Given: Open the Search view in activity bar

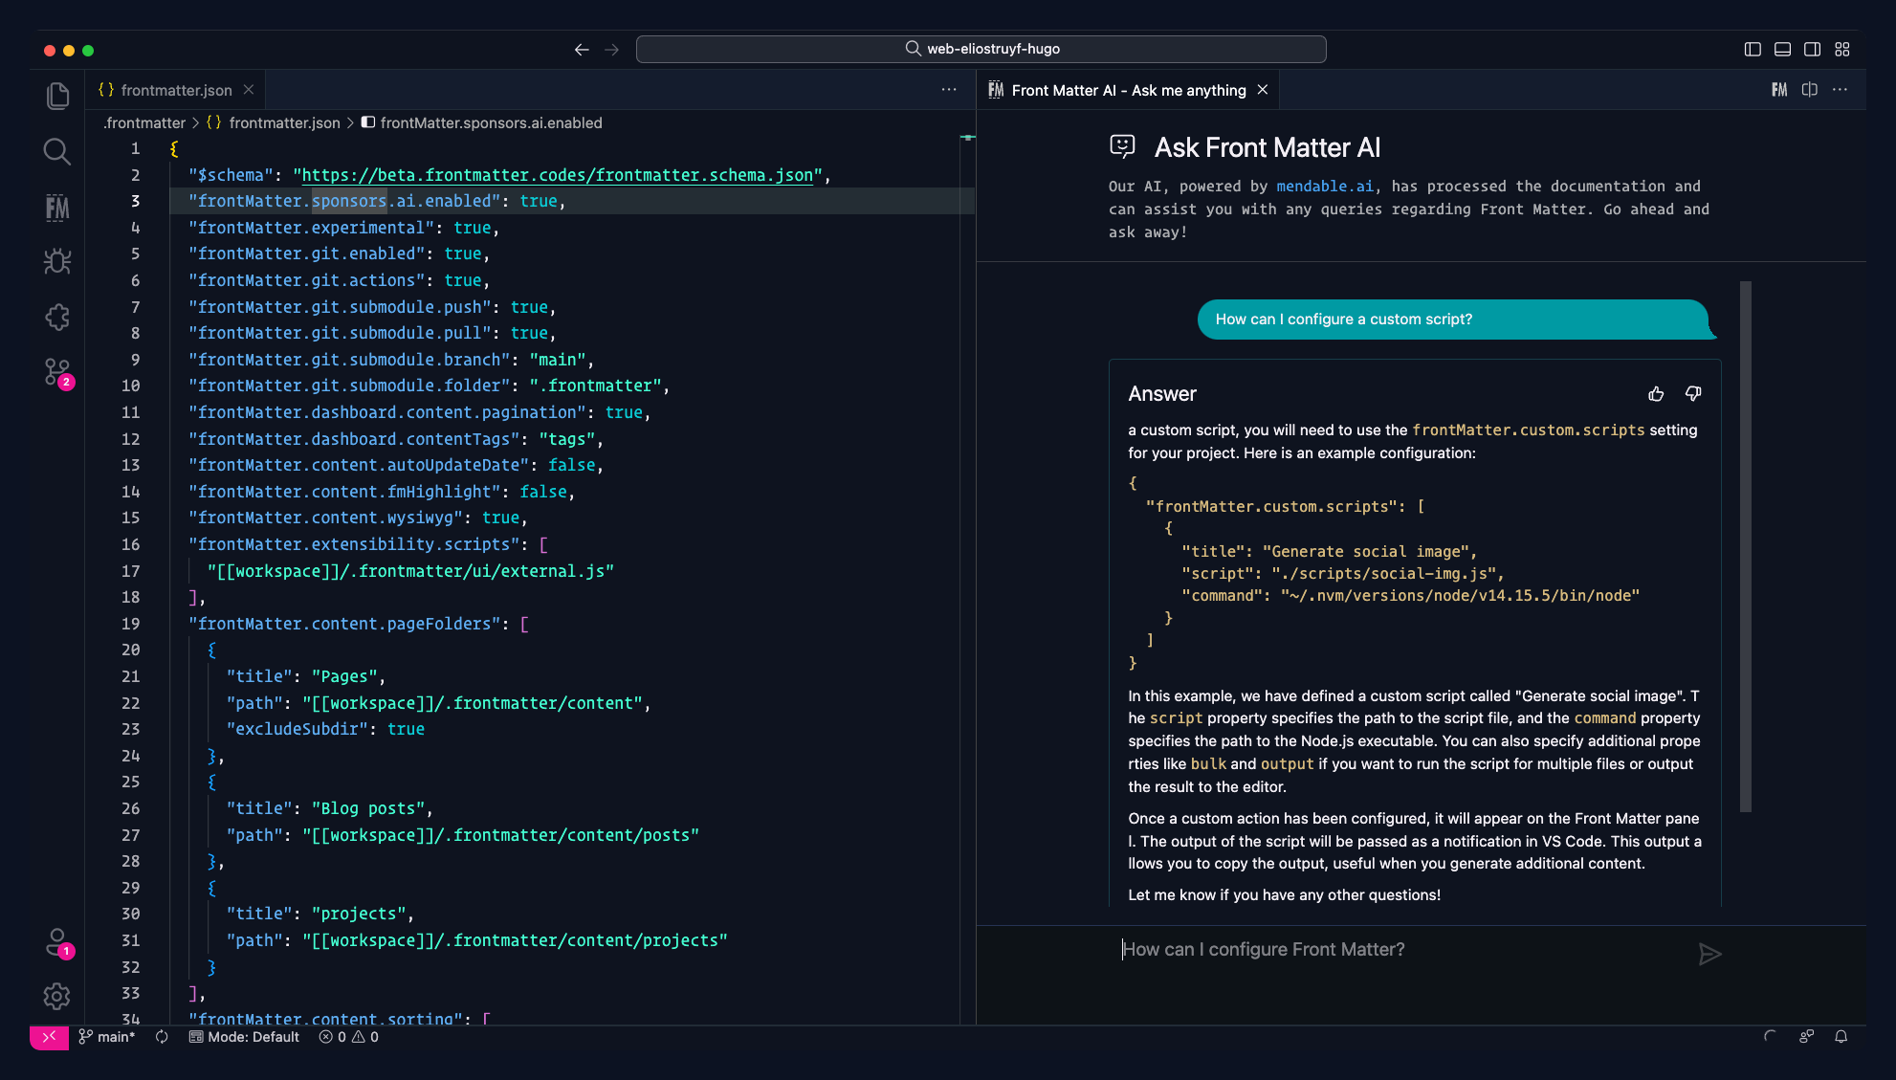Looking at the screenshot, I should point(57,151).
